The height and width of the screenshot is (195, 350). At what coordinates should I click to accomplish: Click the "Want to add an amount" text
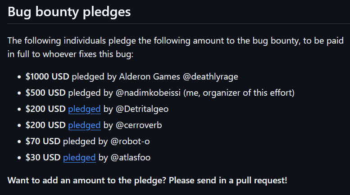[147, 181]
